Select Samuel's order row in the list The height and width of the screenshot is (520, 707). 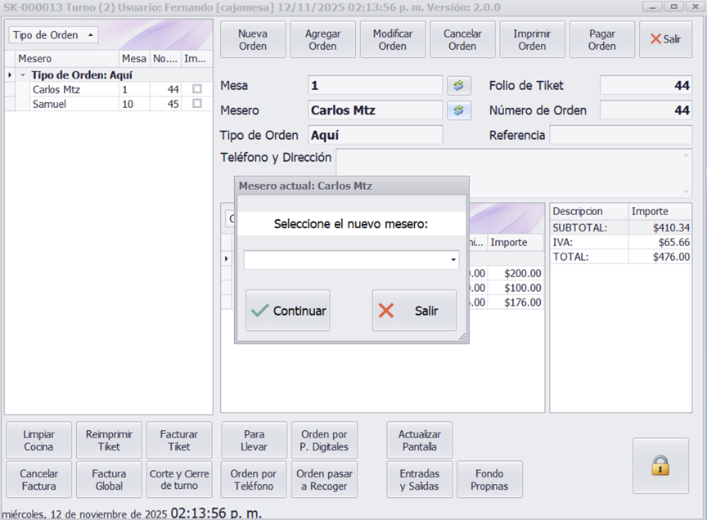[x=74, y=105]
